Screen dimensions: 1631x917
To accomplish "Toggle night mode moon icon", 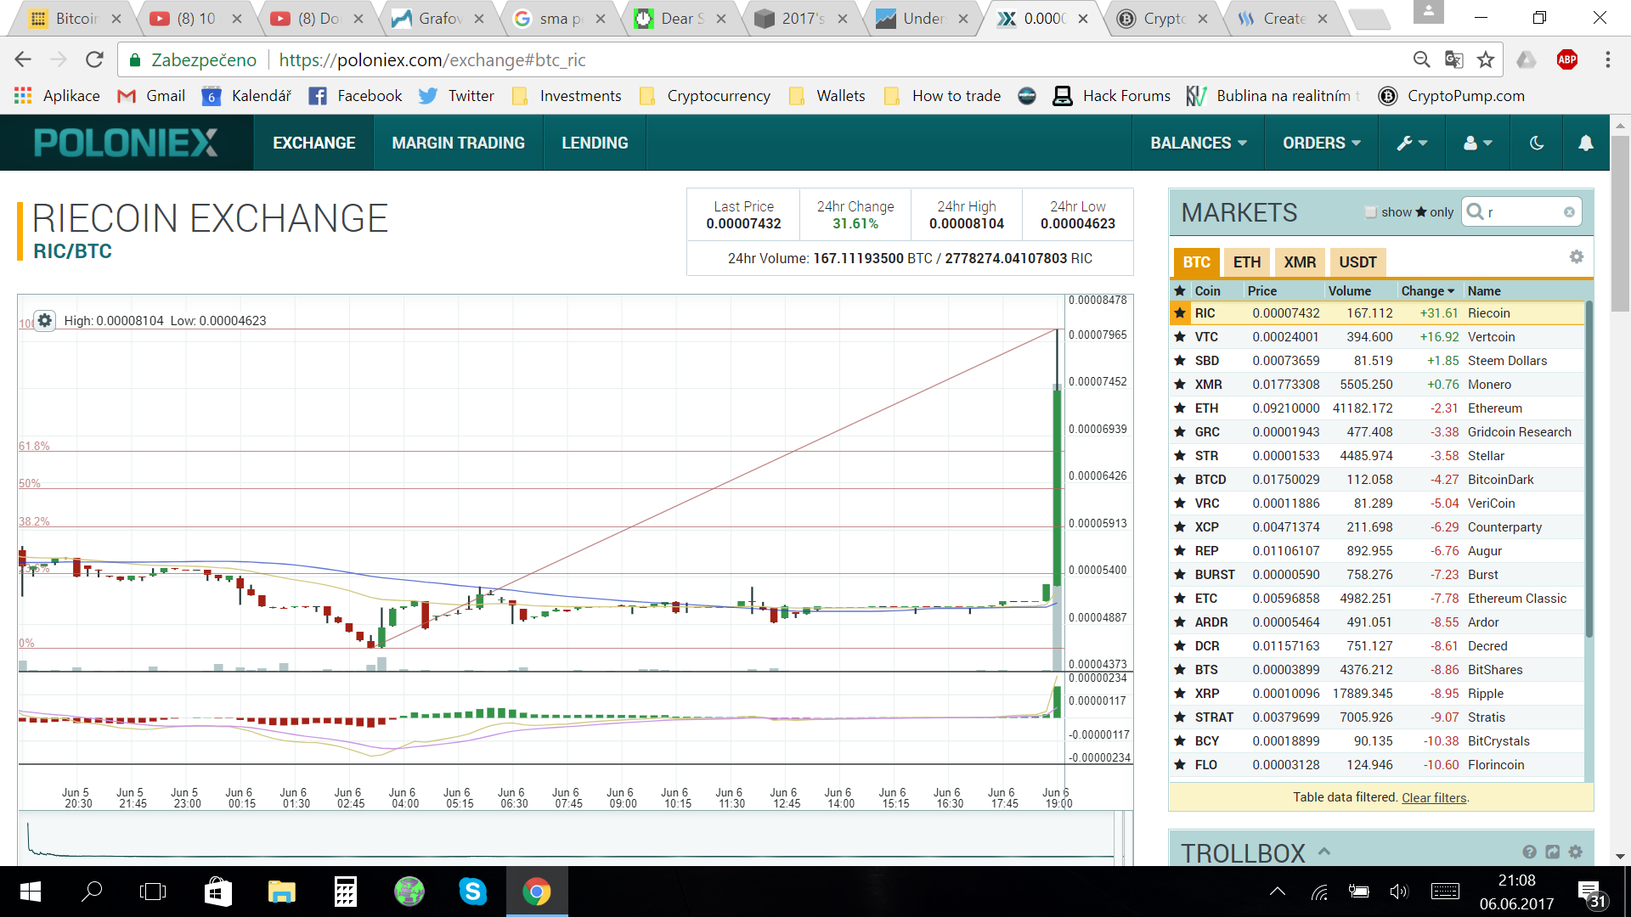I will [x=1537, y=143].
